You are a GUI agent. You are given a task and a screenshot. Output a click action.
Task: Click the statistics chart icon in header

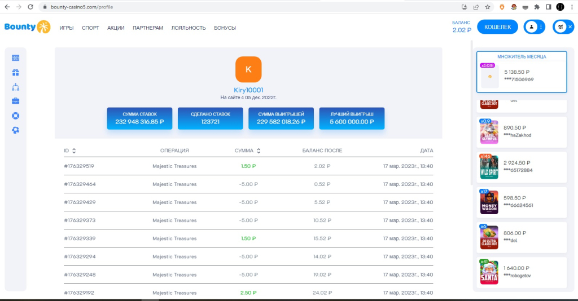pos(561,27)
